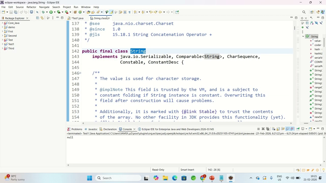This screenshot has width=326, height=183.
Task: Click the Smart Insert status bar entry
Action: click(187, 170)
